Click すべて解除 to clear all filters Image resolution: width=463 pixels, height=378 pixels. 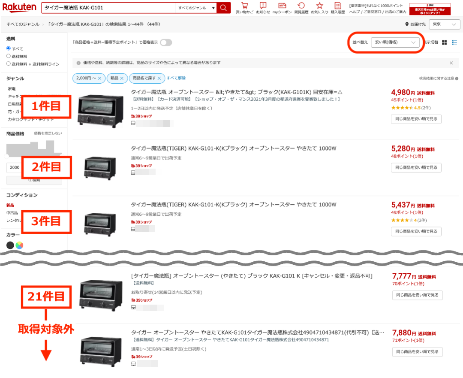pos(176,78)
